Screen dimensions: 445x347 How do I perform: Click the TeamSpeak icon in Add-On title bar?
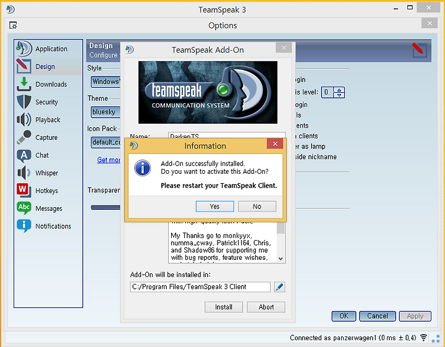point(129,49)
